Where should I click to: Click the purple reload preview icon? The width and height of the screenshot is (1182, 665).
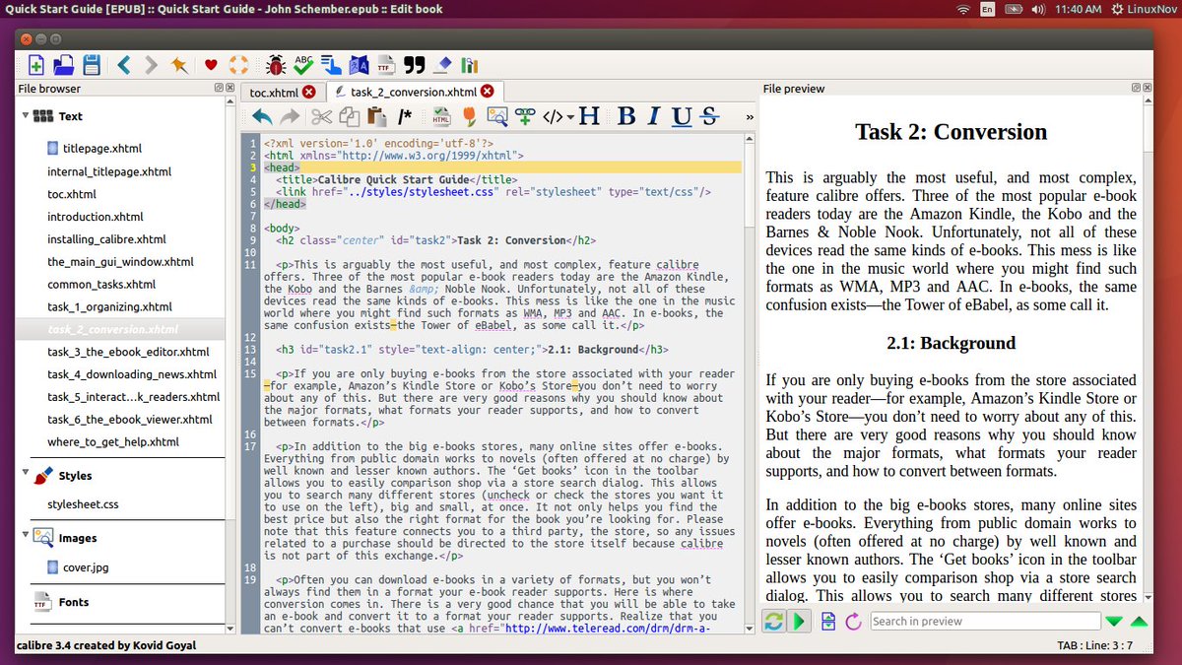tap(853, 622)
